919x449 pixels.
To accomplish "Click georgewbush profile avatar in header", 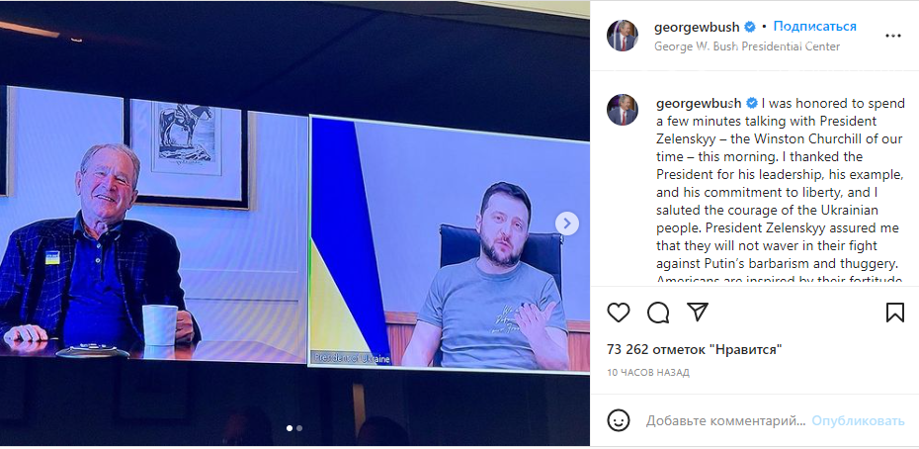I will click(623, 36).
